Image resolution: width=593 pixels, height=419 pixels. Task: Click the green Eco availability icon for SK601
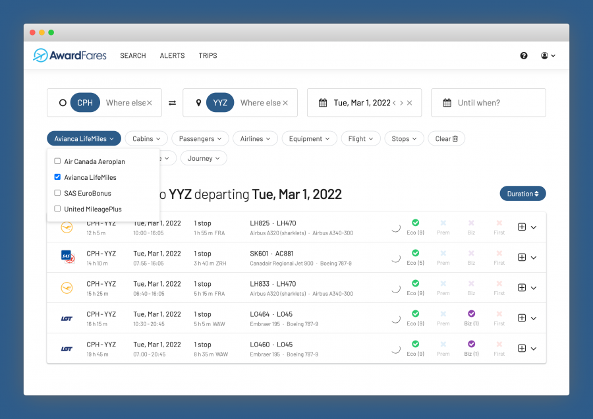coord(415,253)
